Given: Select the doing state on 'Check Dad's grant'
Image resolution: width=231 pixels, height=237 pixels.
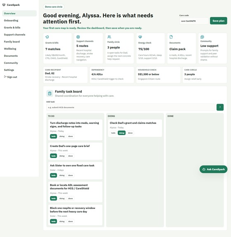Looking at the screenshot, I should (121, 133).
